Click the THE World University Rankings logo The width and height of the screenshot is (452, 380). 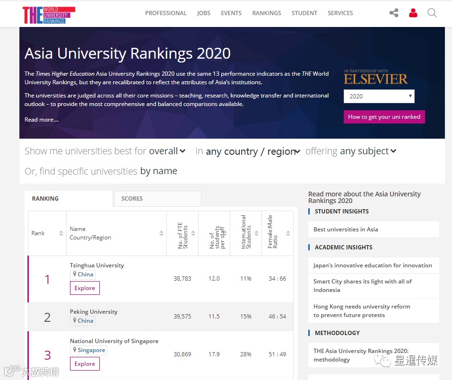click(x=49, y=15)
